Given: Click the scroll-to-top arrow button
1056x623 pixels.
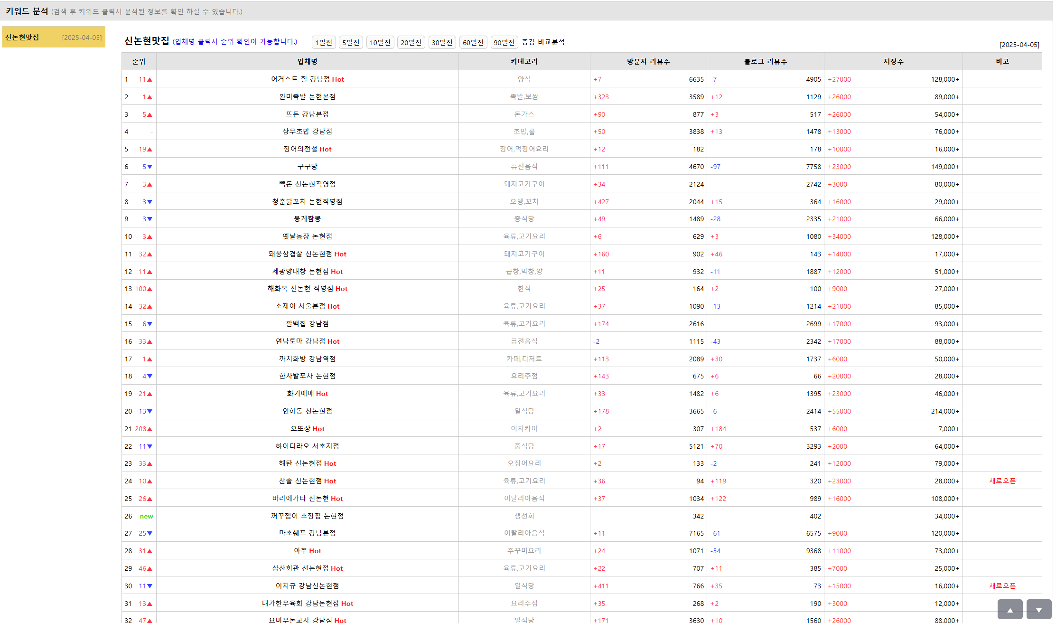Looking at the screenshot, I should tap(1009, 610).
